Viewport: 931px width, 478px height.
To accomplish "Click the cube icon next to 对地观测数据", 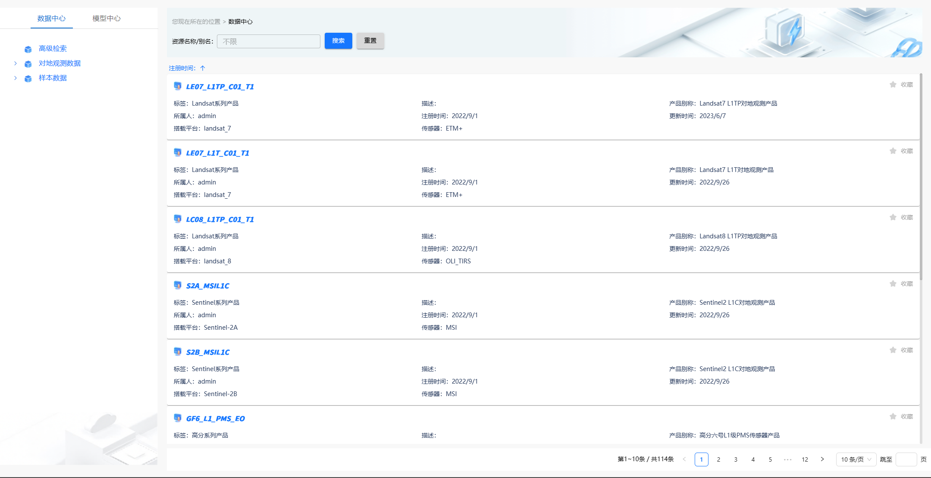I will [x=28, y=64].
